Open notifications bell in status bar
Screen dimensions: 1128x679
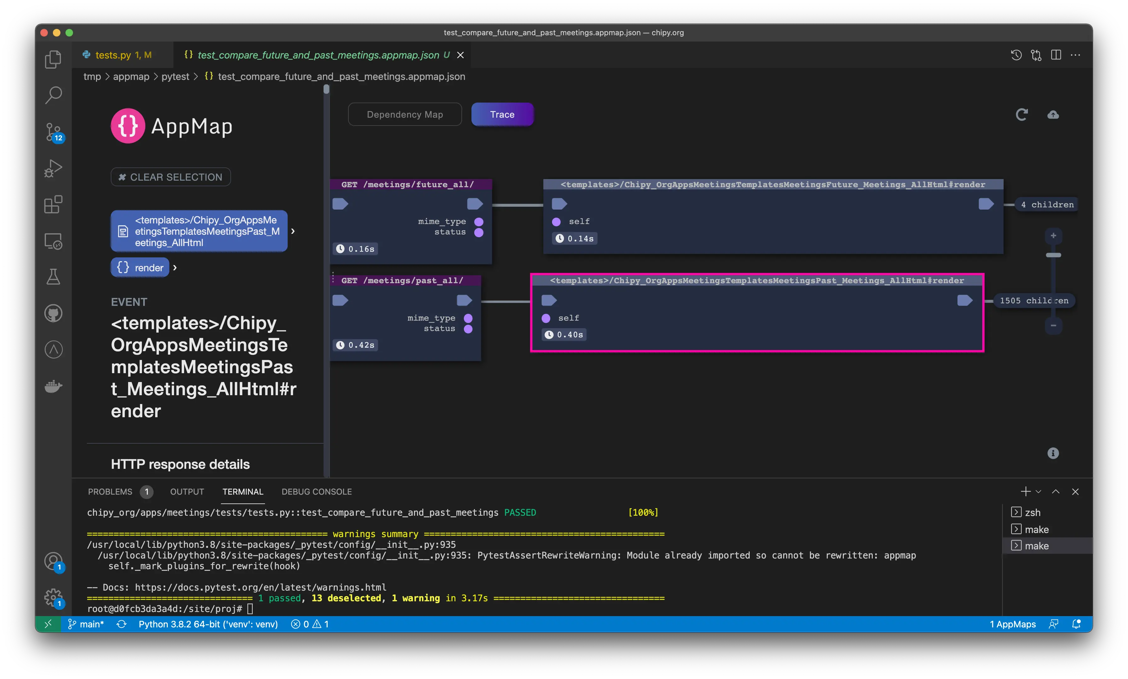1076,624
